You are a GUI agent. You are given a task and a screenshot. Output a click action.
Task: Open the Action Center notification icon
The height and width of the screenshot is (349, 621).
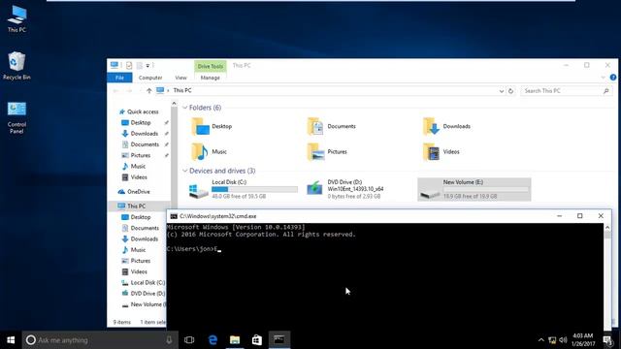coord(608,340)
